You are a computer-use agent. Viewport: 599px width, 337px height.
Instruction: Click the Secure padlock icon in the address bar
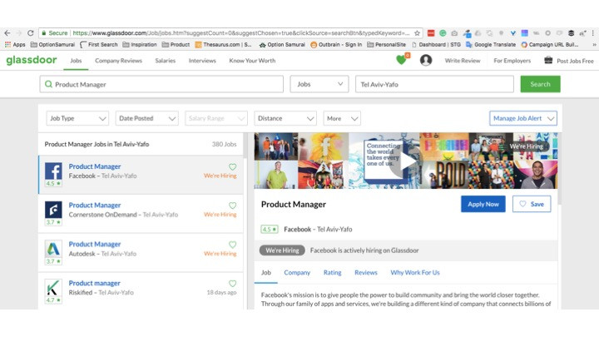pyautogui.click(x=44, y=32)
